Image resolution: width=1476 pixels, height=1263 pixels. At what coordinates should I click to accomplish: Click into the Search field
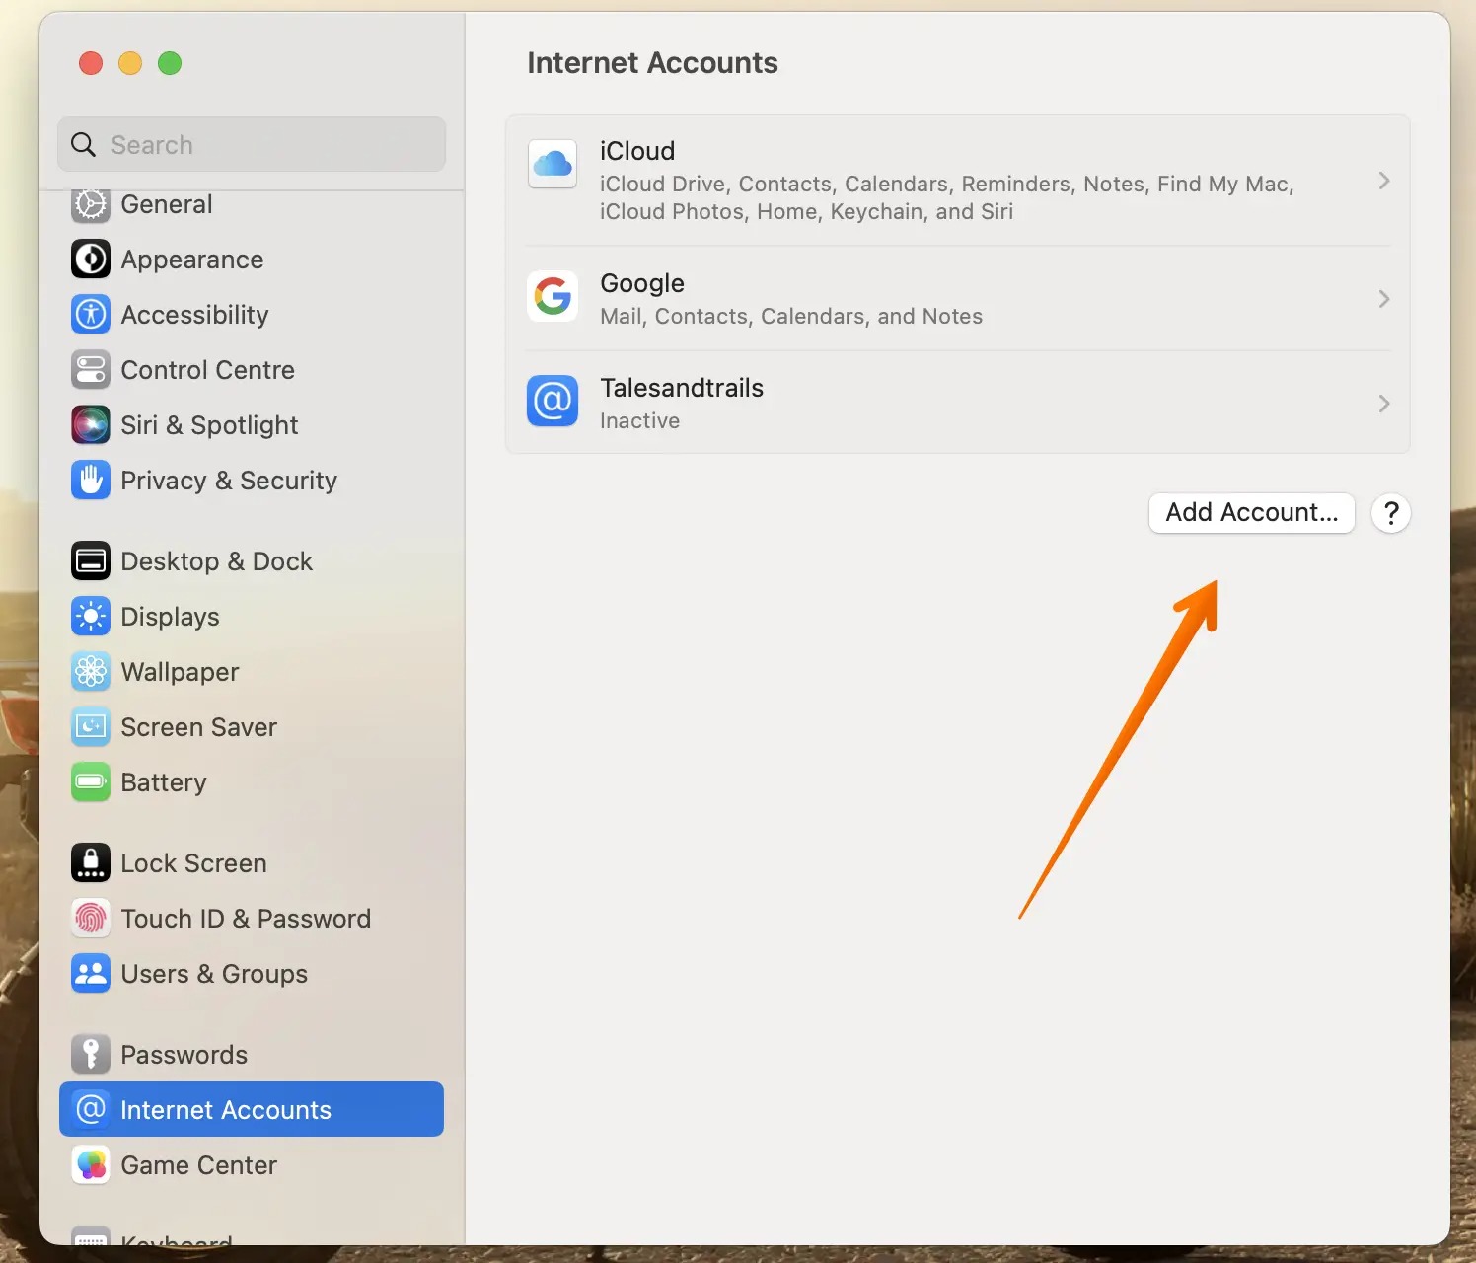tap(266, 145)
